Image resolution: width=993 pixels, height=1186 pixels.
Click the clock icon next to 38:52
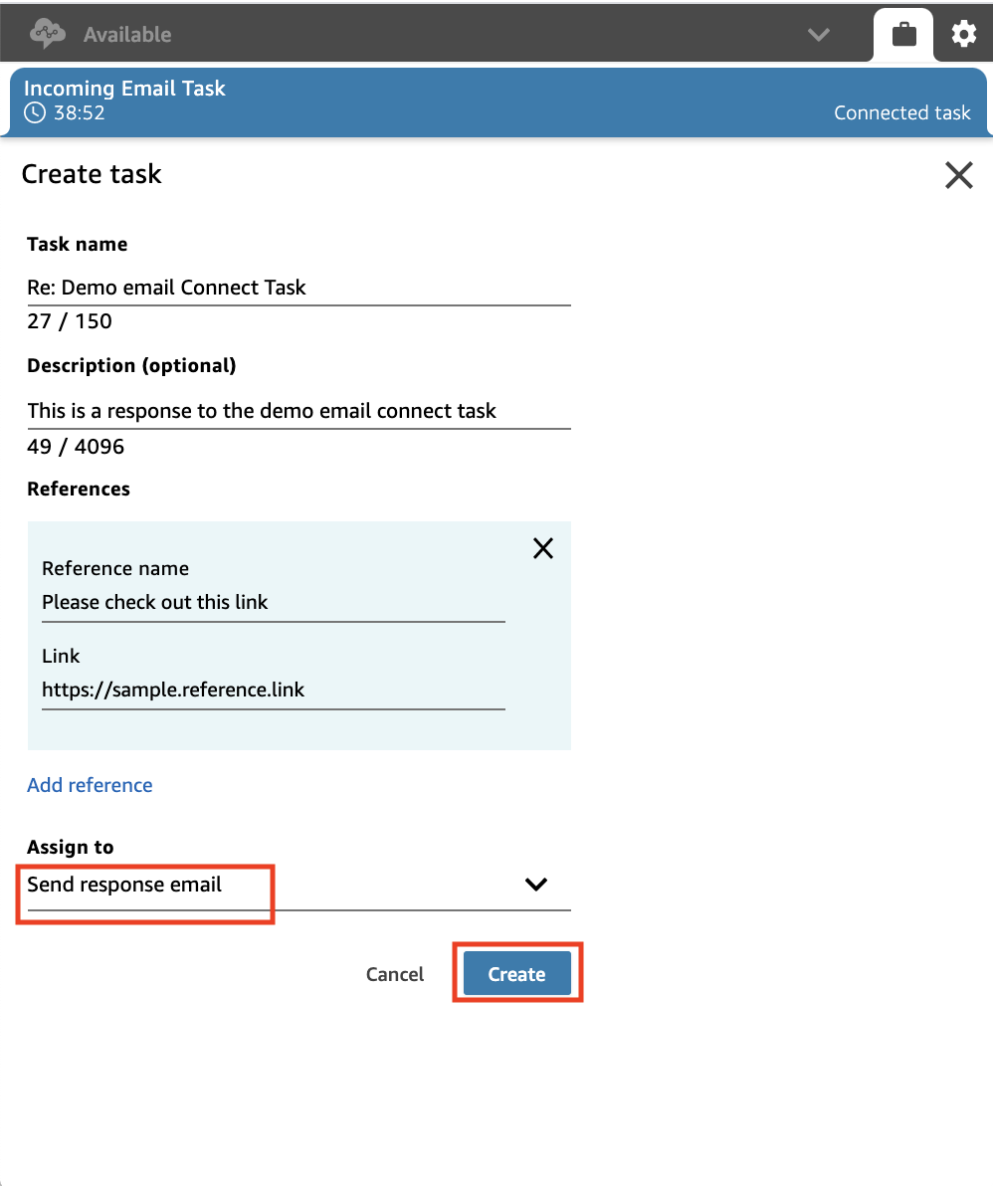coord(35,112)
